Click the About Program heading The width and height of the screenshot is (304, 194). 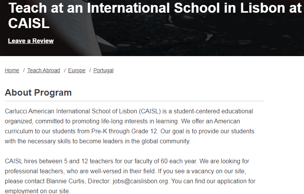(x=38, y=93)
